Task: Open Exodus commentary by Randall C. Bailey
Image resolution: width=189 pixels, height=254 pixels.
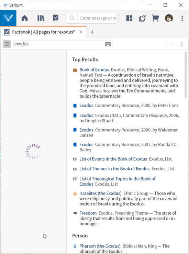Action: tap(86, 144)
